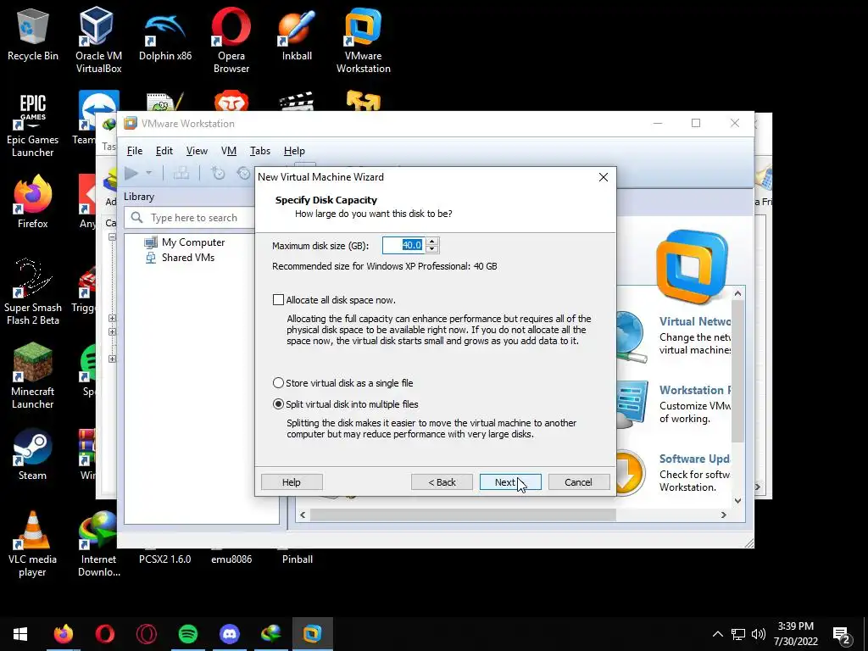This screenshot has width=868, height=651.
Task: Open Inkball desktop shortcut
Action: click(x=297, y=34)
